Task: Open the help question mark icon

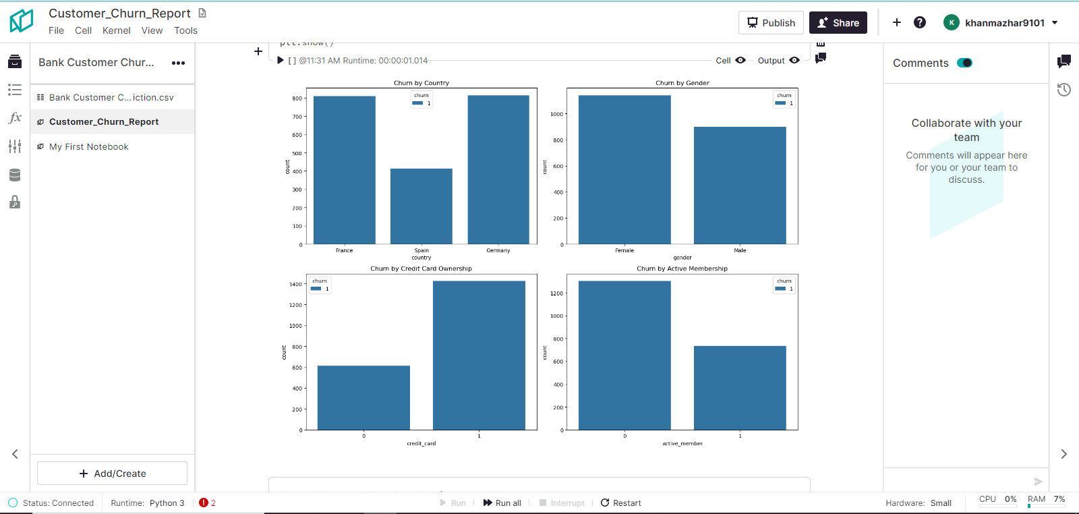Action: click(x=920, y=22)
